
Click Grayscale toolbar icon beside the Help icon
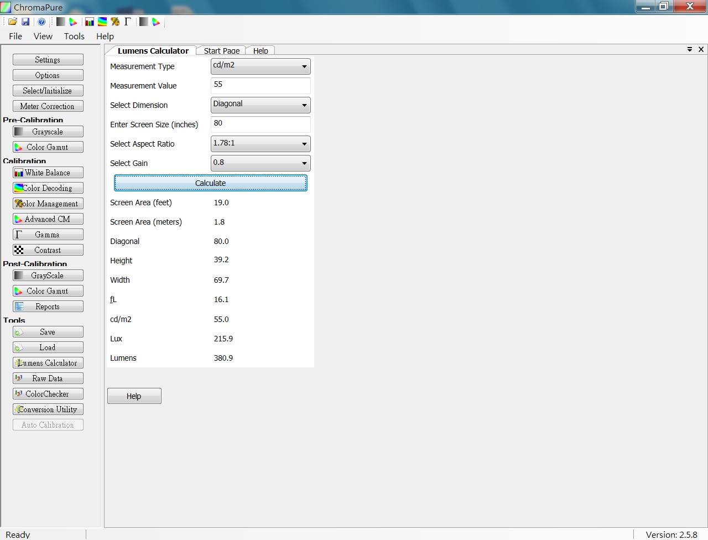click(x=60, y=22)
